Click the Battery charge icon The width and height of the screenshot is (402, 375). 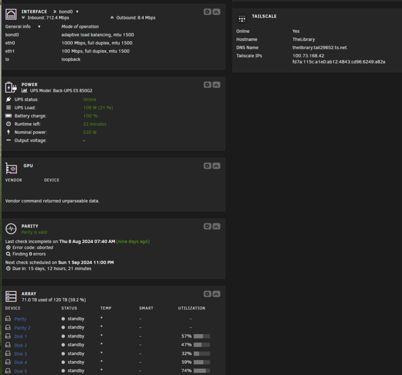8,115
